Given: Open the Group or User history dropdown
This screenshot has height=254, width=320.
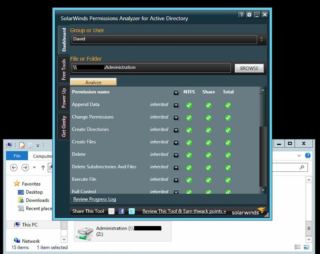Looking at the screenshot, I should coord(262,39).
